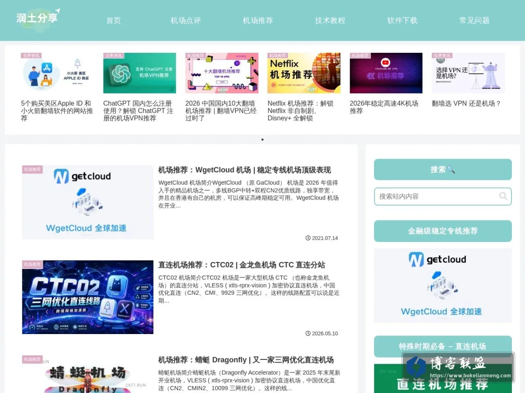Click date 2026.05.10 on CTC02 post
The width and height of the screenshot is (525, 393).
click(x=322, y=334)
